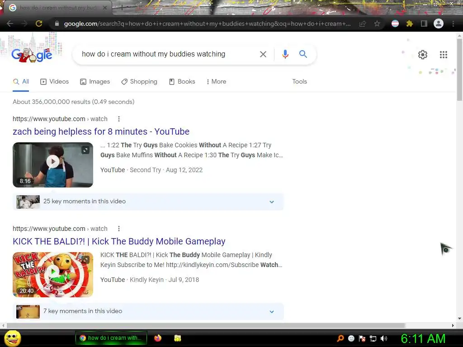The height and width of the screenshot is (347, 463).
Task: Play the zach video thumbnail preview
Action: (53, 161)
